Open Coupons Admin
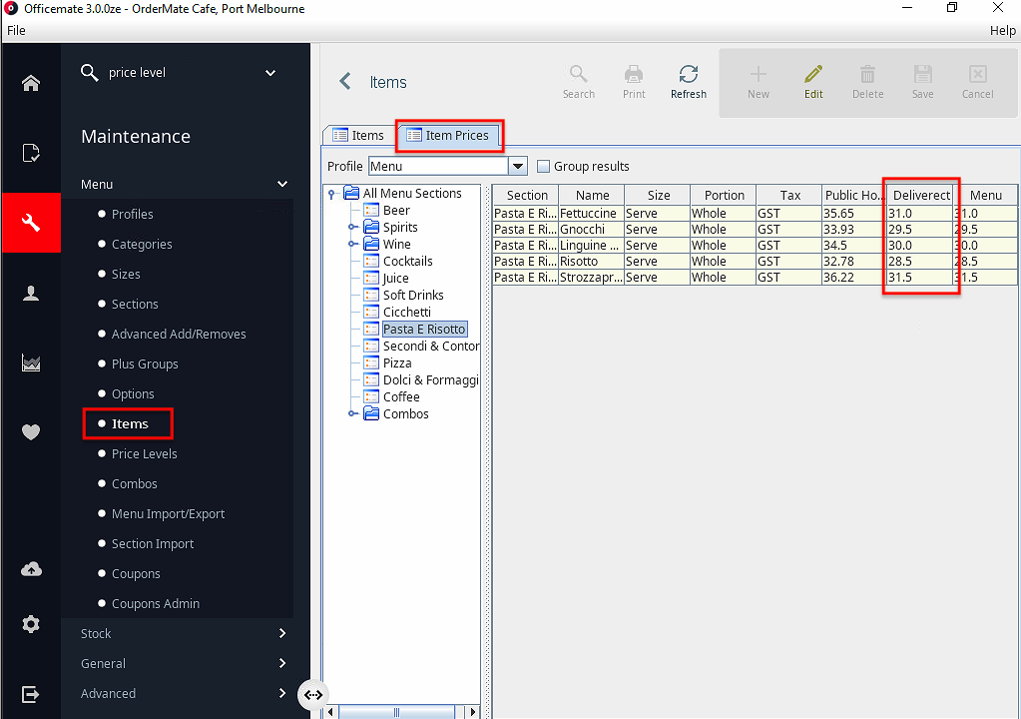The height and width of the screenshot is (719, 1021). coord(155,604)
